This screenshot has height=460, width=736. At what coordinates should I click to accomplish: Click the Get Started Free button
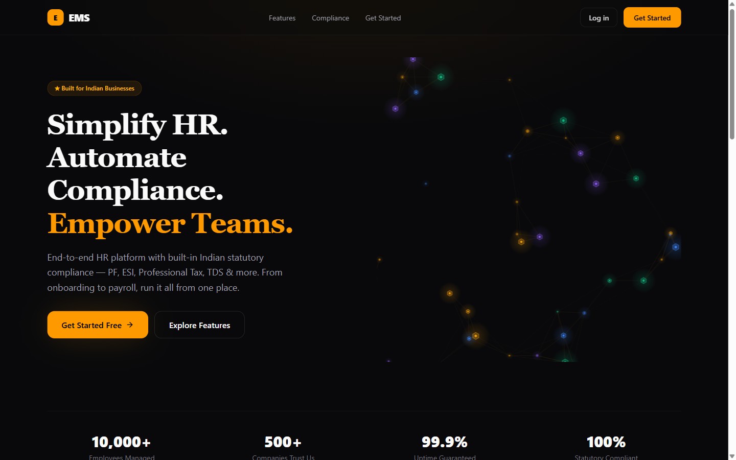[x=98, y=325]
